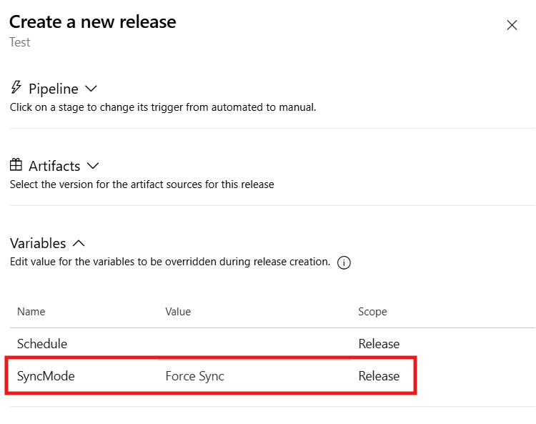The width and height of the screenshot is (536, 424).
Task: Click the Artifacts gift box icon
Action: click(16, 165)
